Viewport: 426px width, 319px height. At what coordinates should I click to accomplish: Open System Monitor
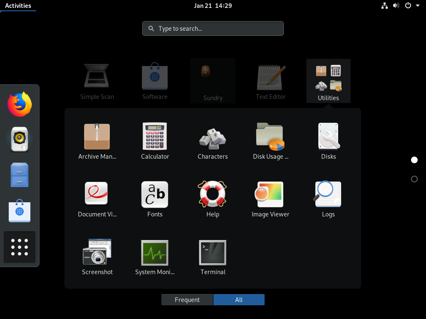click(155, 257)
